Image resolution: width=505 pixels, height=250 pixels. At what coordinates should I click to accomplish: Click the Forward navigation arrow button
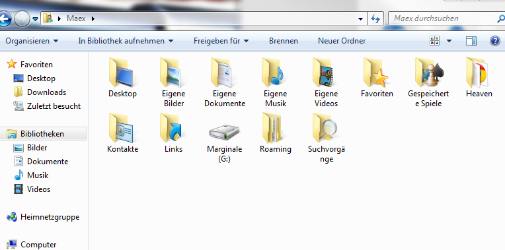(x=22, y=19)
